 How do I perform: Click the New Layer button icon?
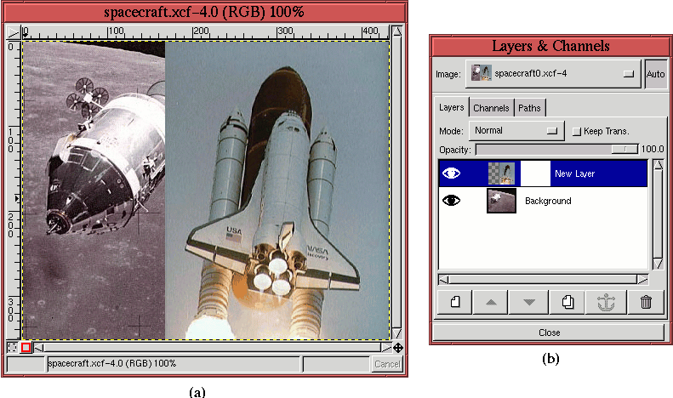pyautogui.click(x=455, y=302)
